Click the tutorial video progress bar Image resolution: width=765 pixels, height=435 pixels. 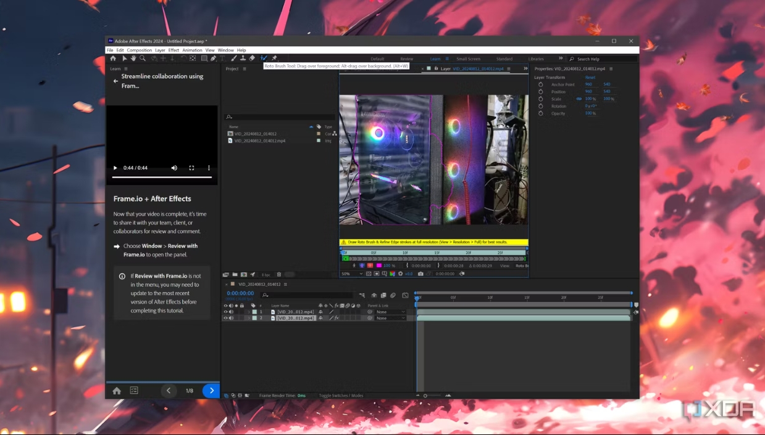tap(162, 177)
